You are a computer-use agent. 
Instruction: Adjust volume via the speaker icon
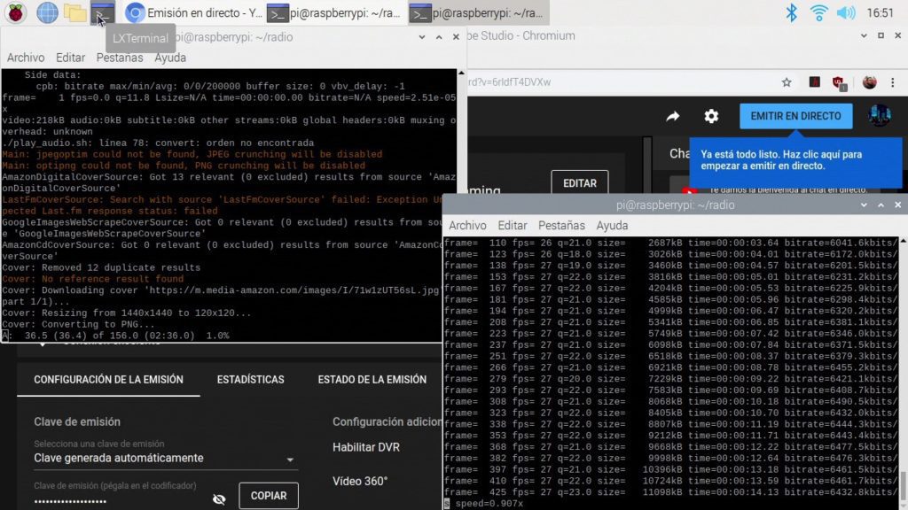(x=845, y=12)
